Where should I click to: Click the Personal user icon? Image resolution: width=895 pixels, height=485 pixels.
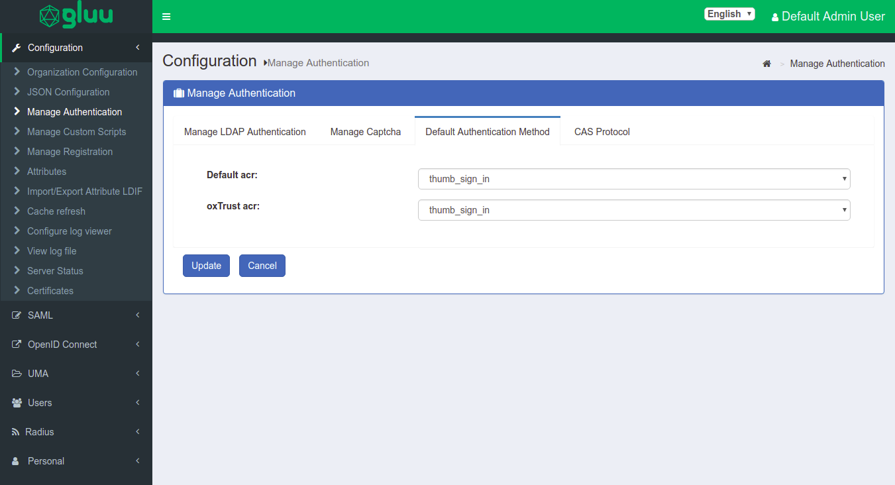[17, 460]
